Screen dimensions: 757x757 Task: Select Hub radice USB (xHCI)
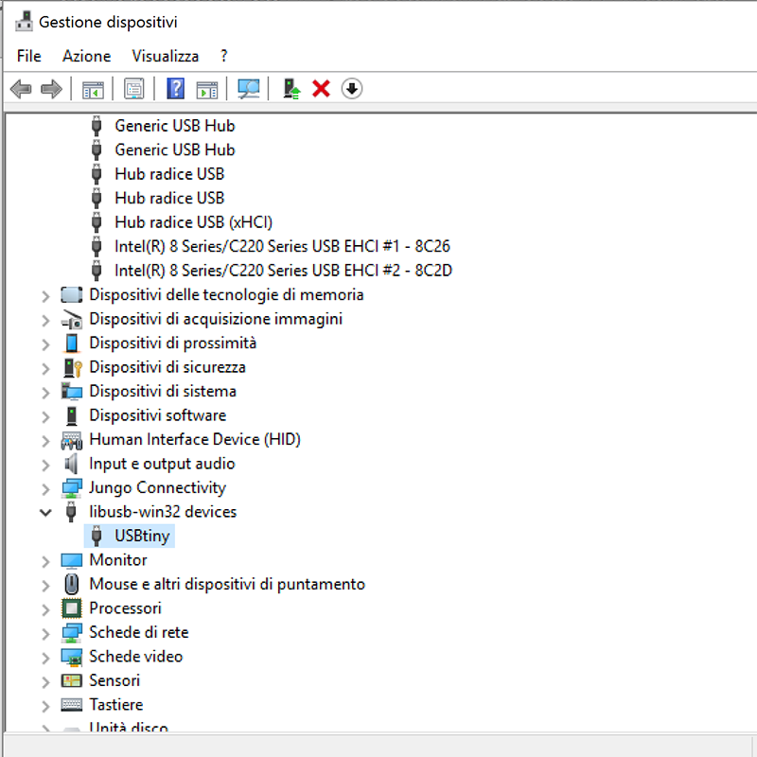[194, 222]
